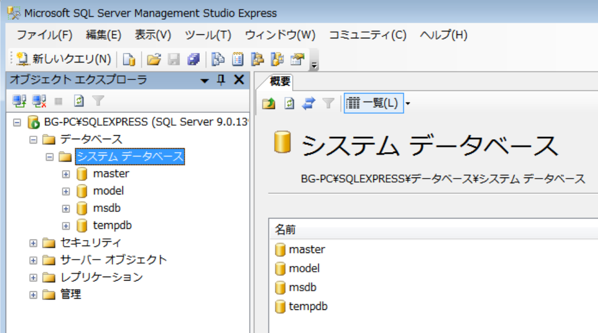Select the サーバー オブジェクト tree item

113,260
